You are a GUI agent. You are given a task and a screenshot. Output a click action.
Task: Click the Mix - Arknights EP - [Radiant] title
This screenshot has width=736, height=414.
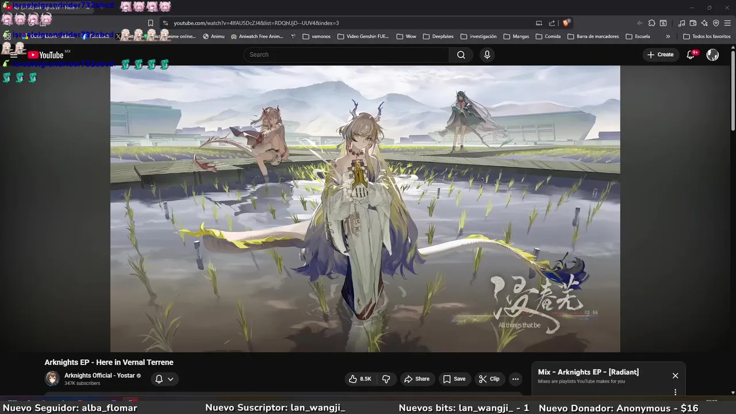588,372
